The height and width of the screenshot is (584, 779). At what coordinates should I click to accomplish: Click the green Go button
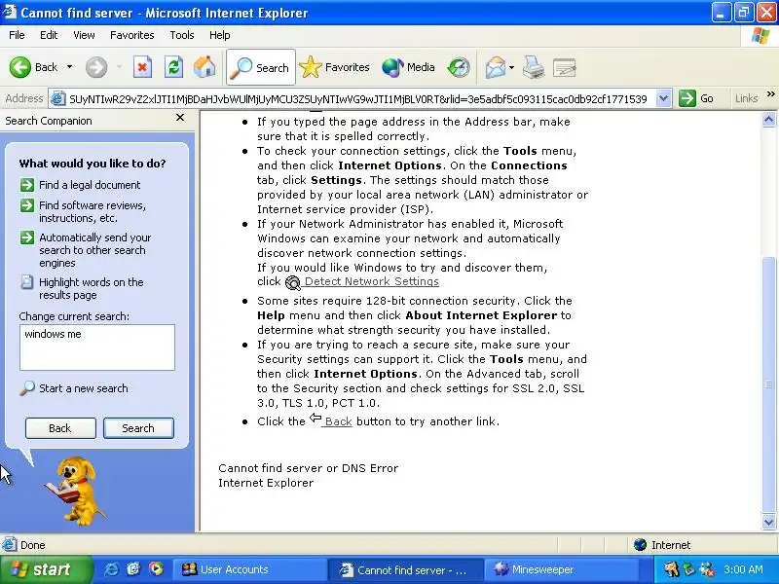click(x=696, y=98)
